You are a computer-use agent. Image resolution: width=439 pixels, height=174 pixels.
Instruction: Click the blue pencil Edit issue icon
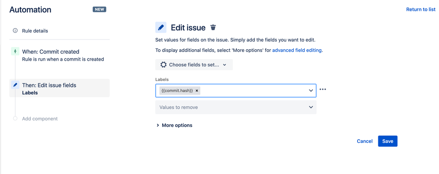pos(161,27)
